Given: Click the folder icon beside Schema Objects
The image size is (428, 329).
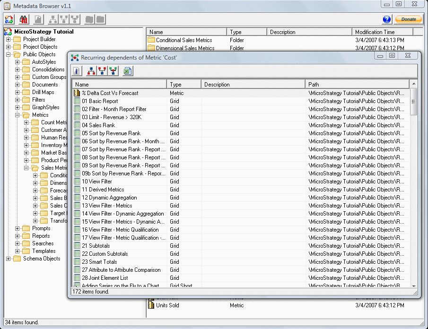Looking at the screenshot, I should point(17,259).
